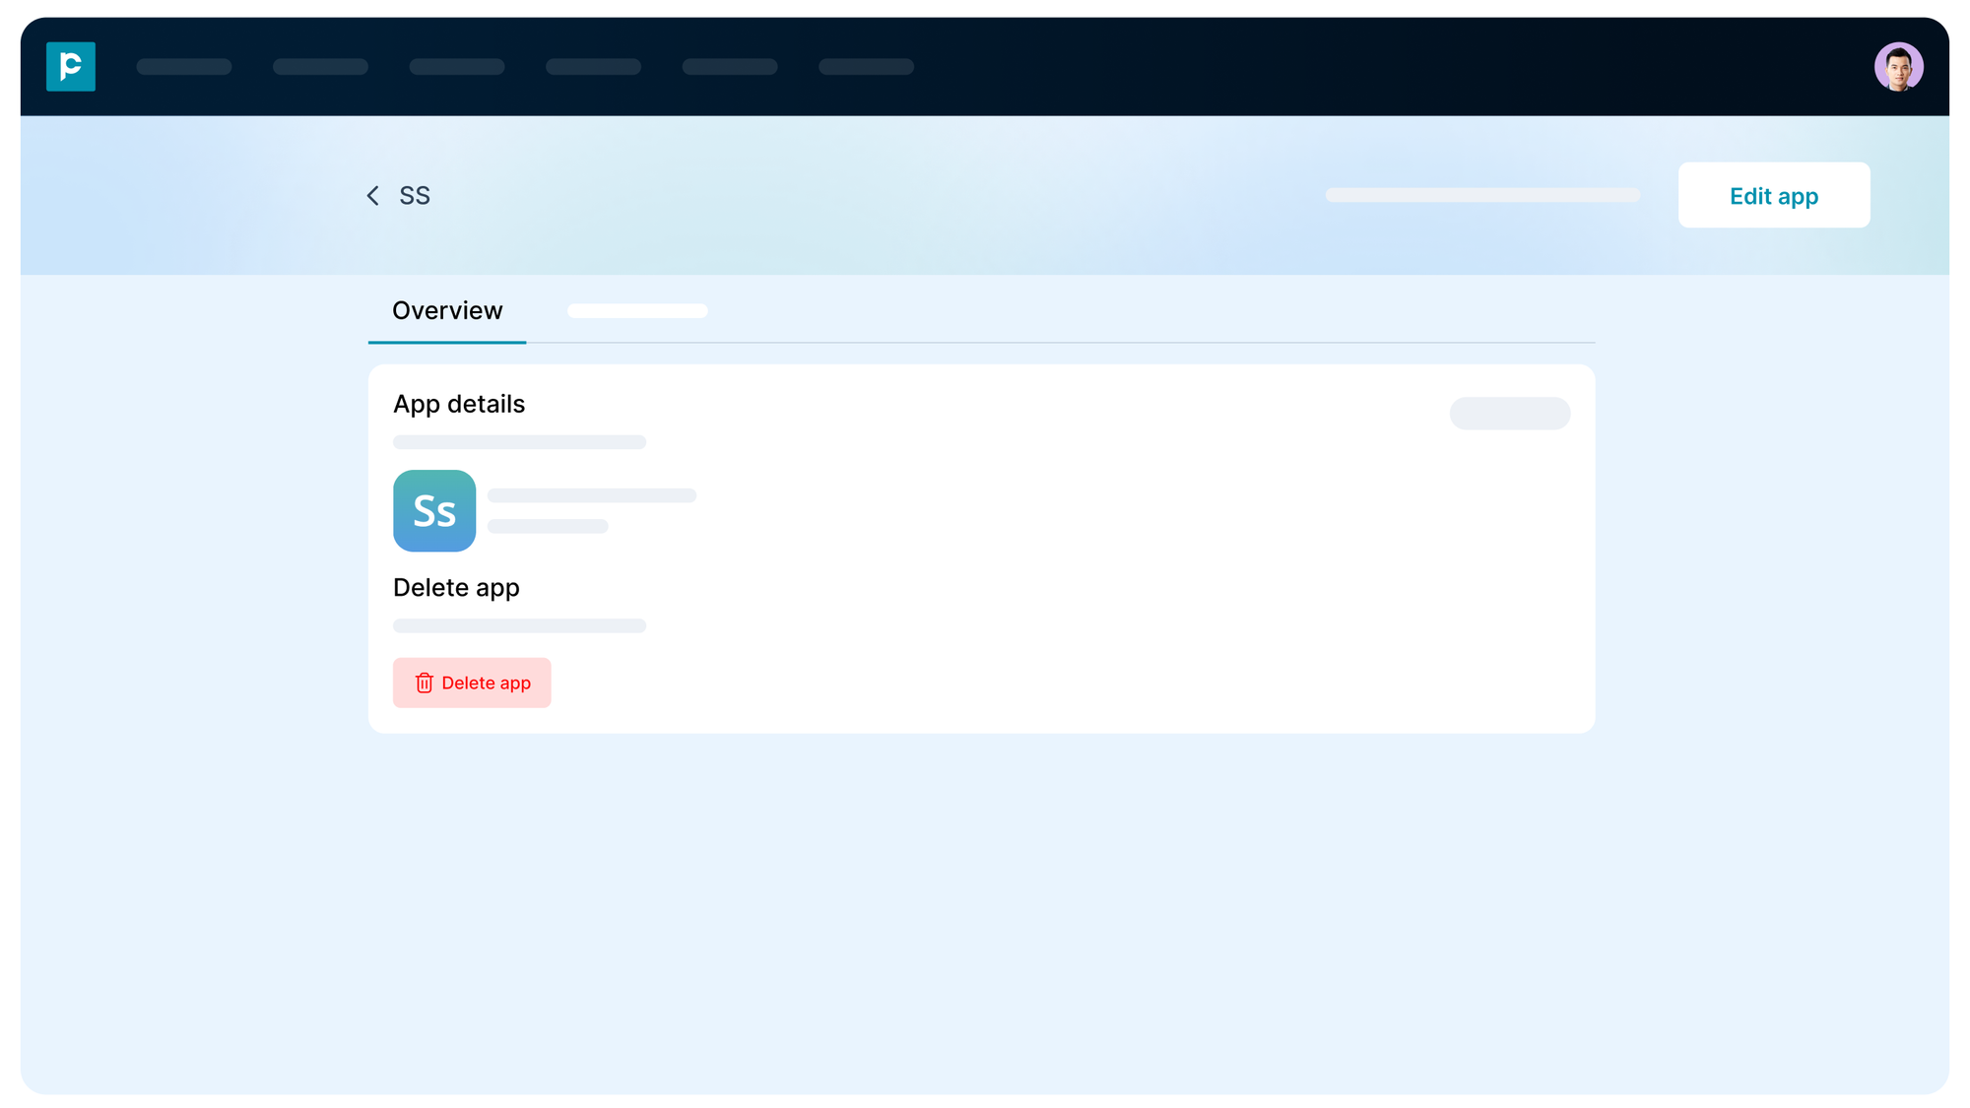The height and width of the screenshot is (1108, 1970).
Task: Click the trash icon inside the Delete app button
Action: 424,683
